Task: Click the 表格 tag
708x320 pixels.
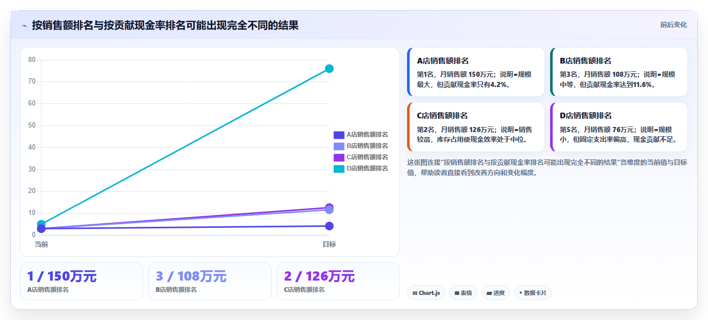Action: 463,293
